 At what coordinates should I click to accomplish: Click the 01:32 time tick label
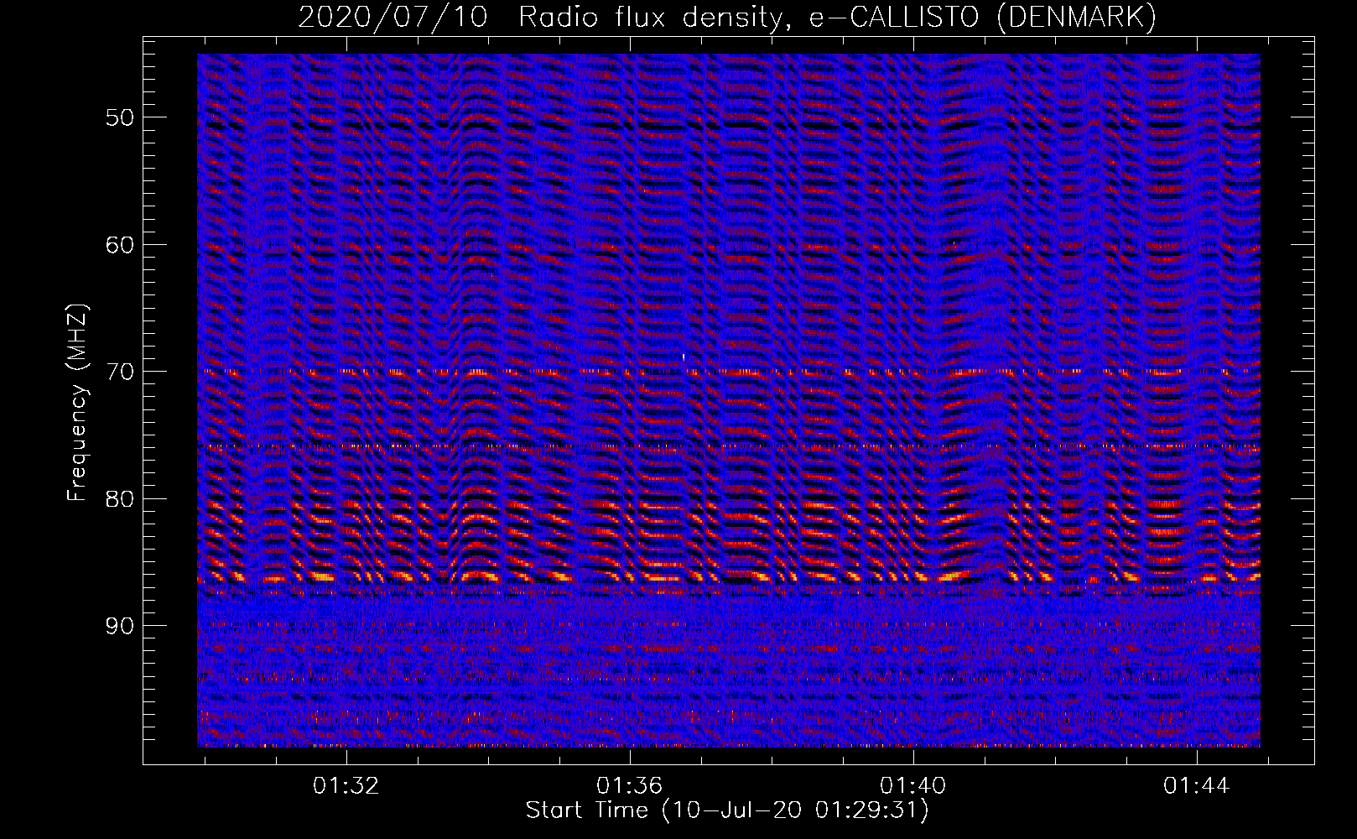tap(346, 785)
